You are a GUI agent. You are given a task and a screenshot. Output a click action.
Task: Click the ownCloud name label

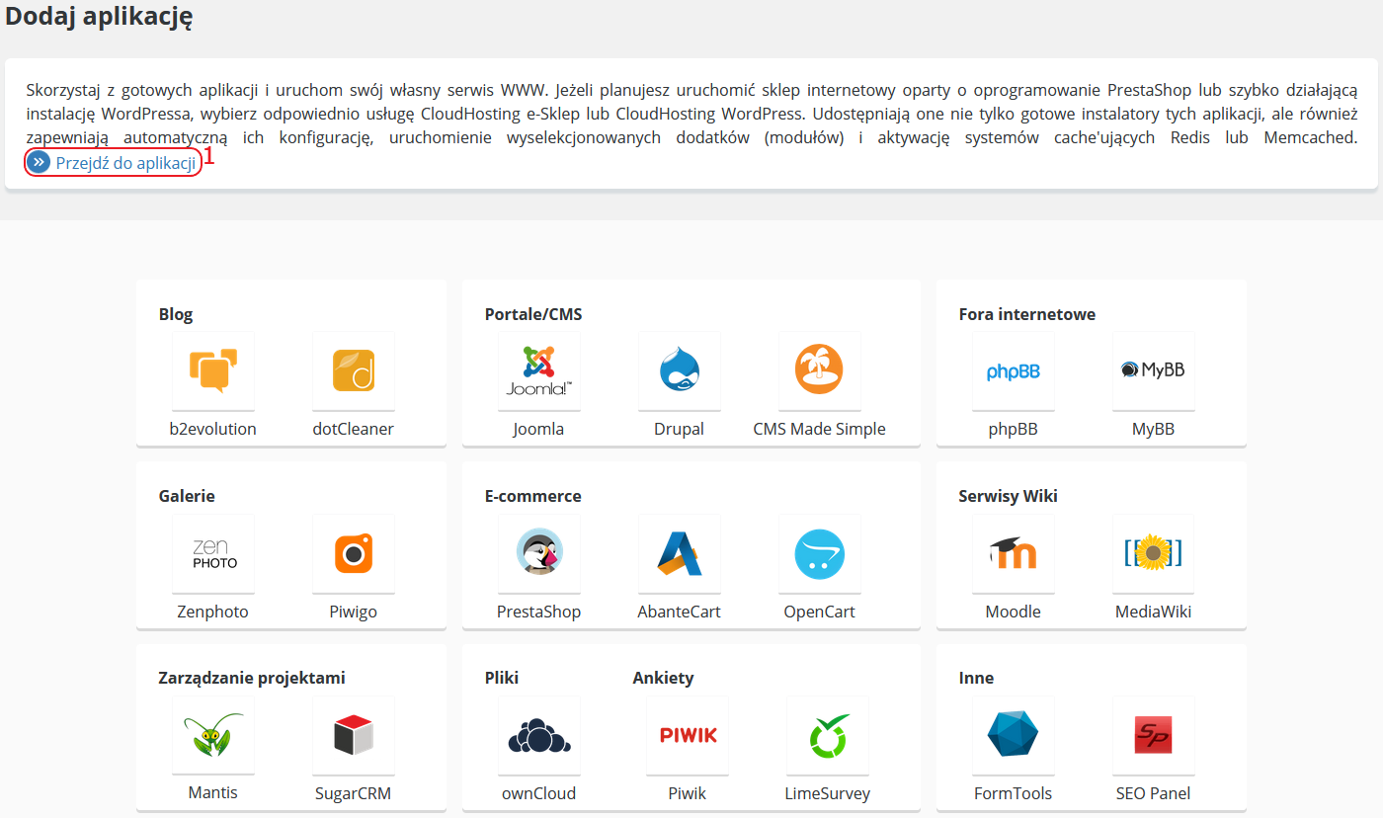click(x=539, y=793)
